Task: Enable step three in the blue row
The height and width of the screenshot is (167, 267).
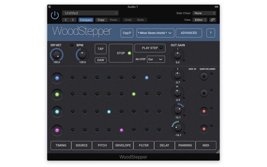Action: 97,78
